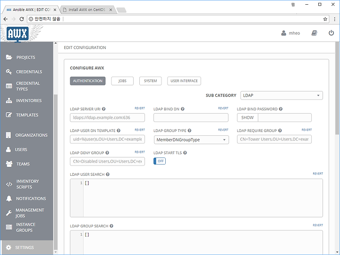Revert LDAP Group Type value
340x255 pixels.
point(223,130)
